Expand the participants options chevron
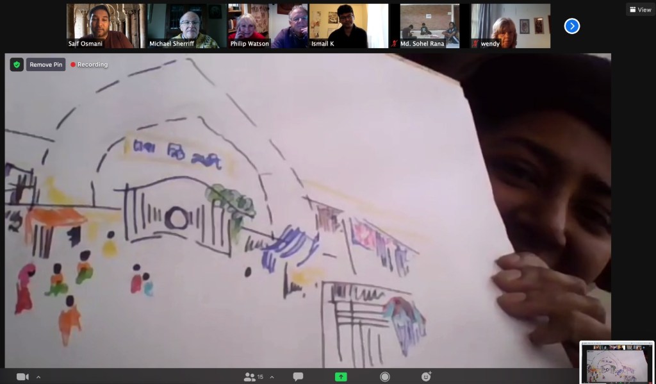 271,377
